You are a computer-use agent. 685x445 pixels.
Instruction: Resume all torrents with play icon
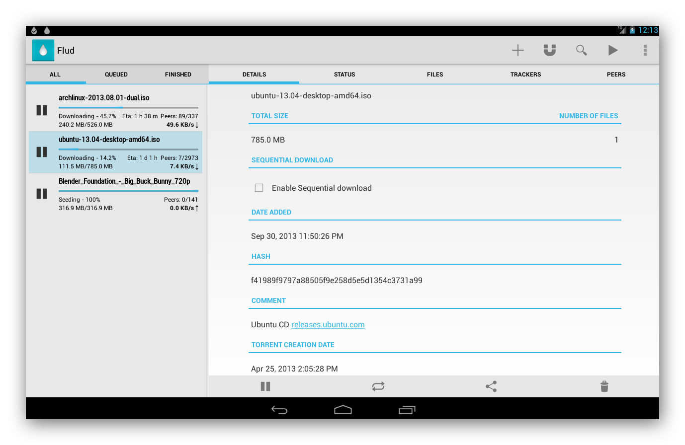[x=613, y=50]
